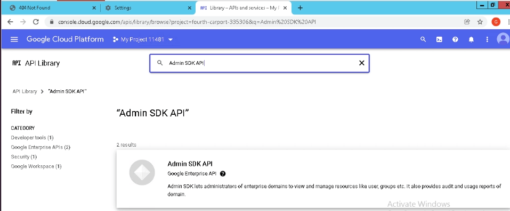Click the share page icon in address bar

pyautogui.click(x=467, y=22)
